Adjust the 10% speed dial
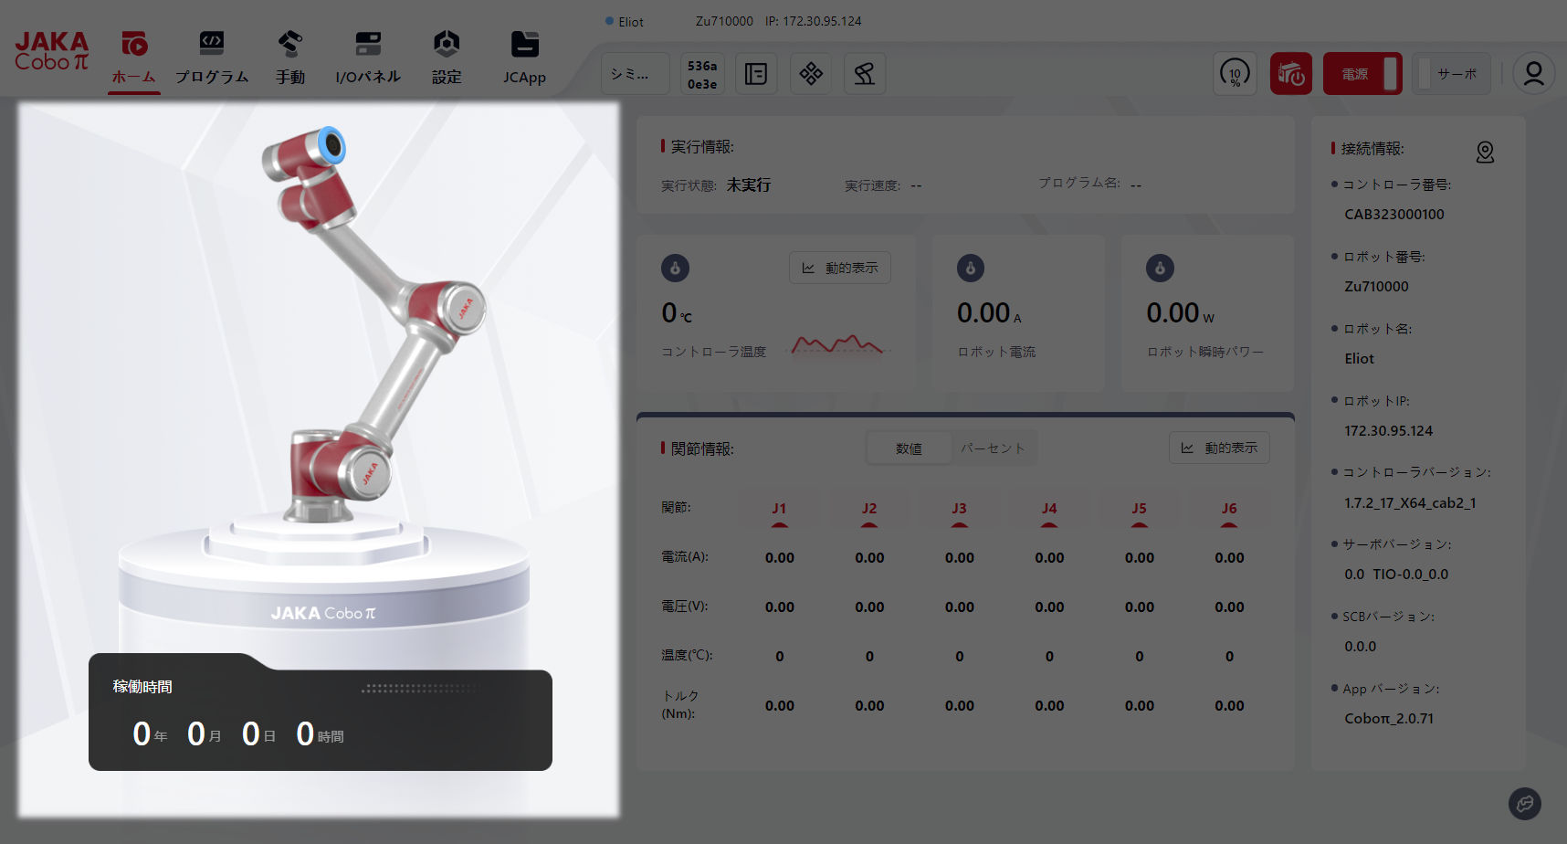 (x=1235, y=74)
